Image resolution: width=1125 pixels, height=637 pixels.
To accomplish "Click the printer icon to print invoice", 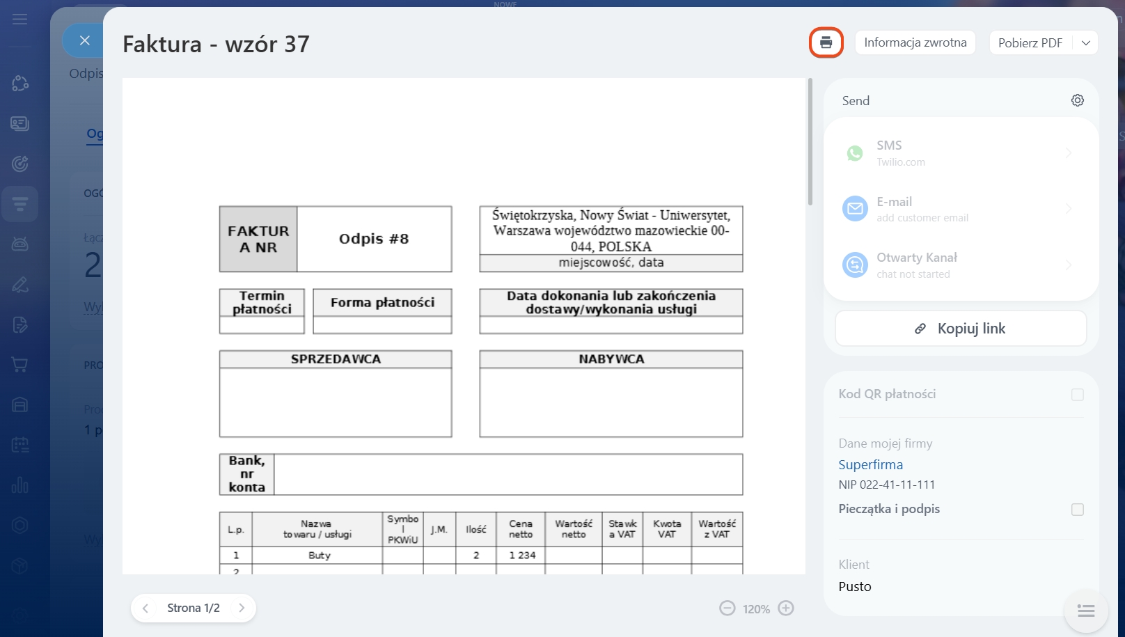I will [x=826, y=42].
